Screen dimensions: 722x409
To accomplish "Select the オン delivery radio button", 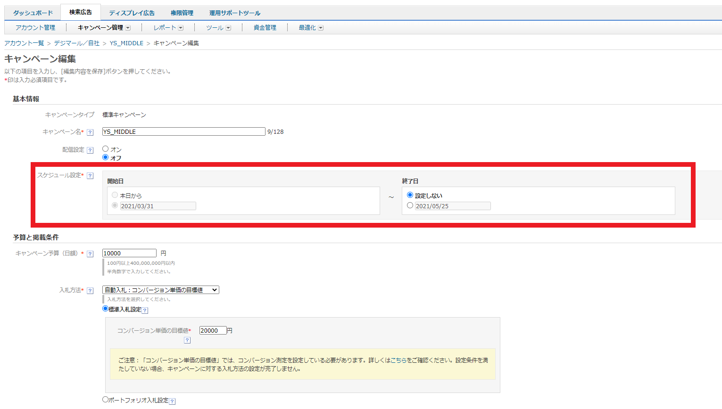I will pos(106,148).
